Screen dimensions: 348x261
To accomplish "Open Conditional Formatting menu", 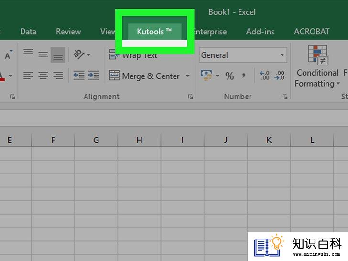I will [x=317, y=66].
